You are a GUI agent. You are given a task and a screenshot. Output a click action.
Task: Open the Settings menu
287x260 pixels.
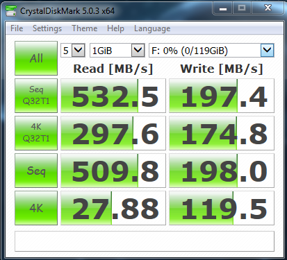click(47, 28)
